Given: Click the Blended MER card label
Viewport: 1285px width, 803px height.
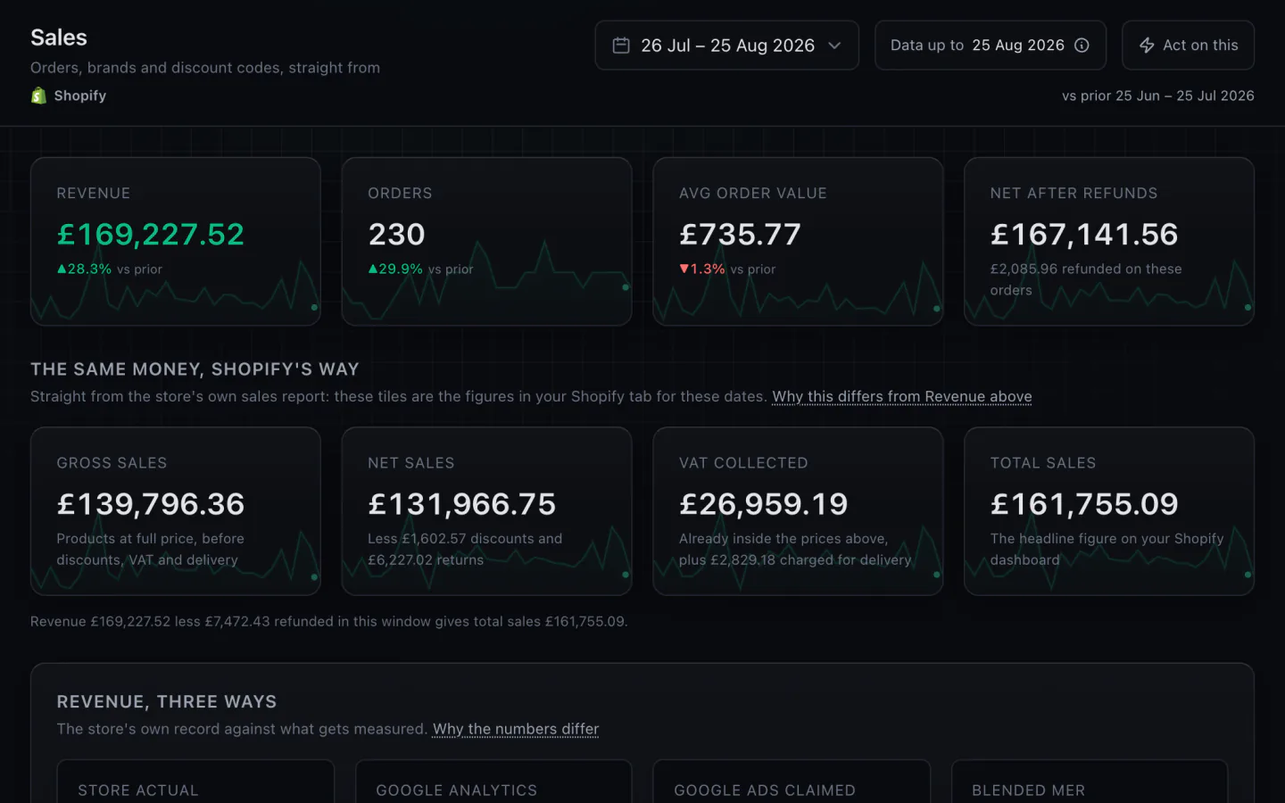Looking at the screenshot, I should [x=1029, y=791].
